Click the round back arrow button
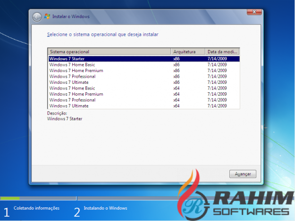295x221 pixels. click(37, 17)
